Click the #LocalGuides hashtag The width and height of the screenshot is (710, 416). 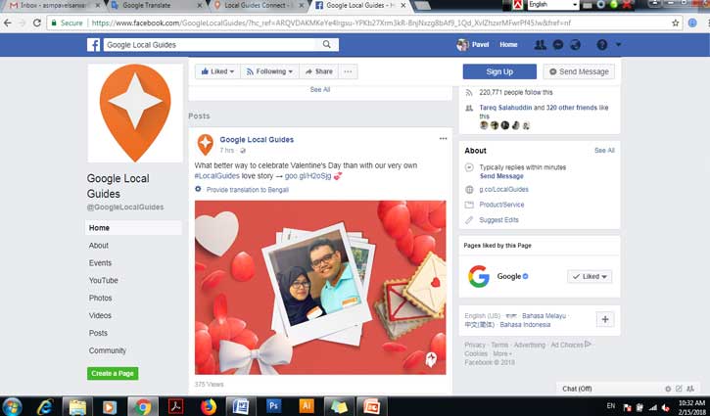click(216, 175)
